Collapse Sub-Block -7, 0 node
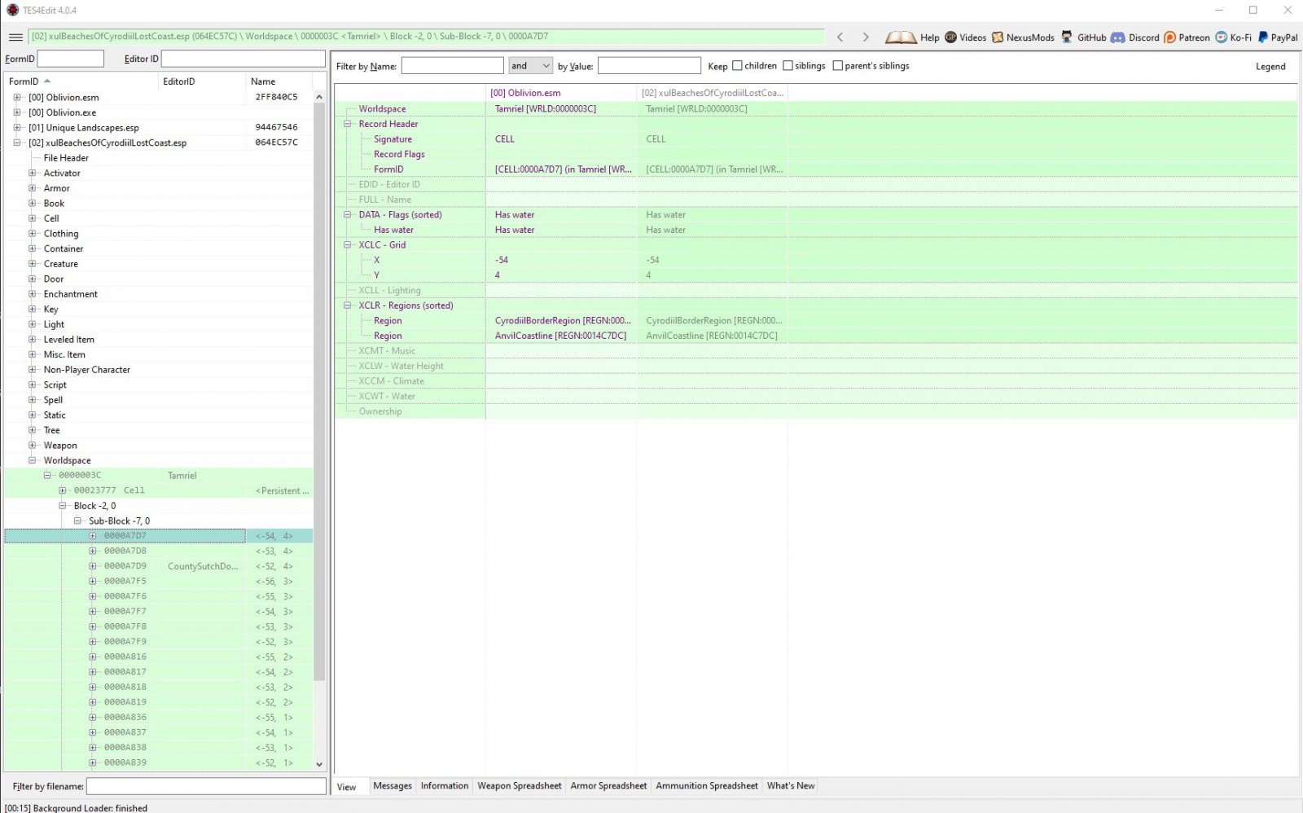This screenshot has width=1303, height=813. coord(77,521)
